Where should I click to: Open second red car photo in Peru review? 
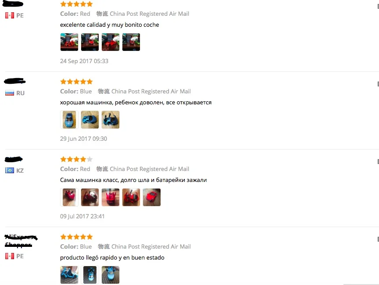(x=89, y=42)
